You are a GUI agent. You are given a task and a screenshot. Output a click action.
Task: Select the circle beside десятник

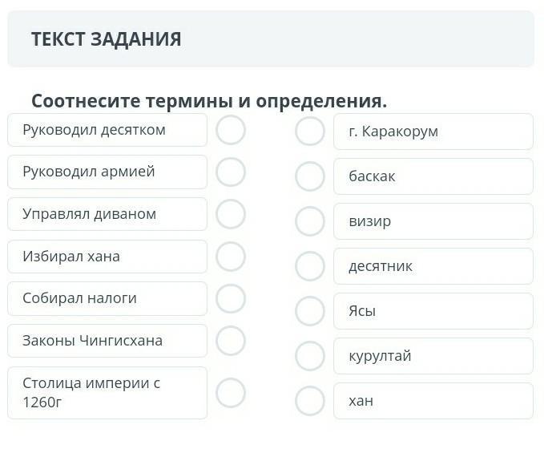(x=310, y=266)
